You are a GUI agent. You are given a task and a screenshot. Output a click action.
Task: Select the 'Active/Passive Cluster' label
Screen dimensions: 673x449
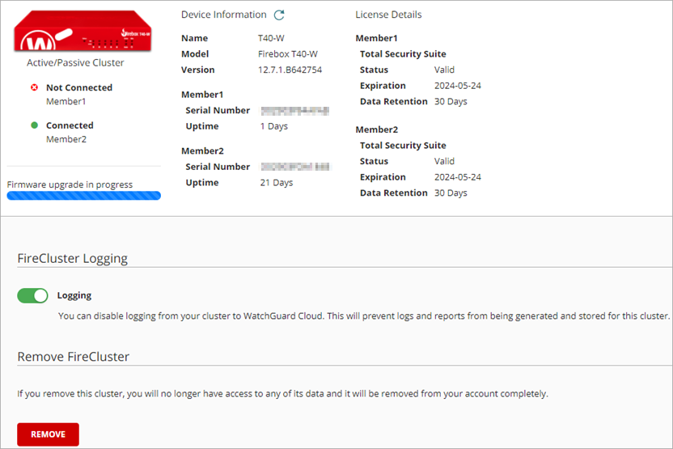click(75, 62)
